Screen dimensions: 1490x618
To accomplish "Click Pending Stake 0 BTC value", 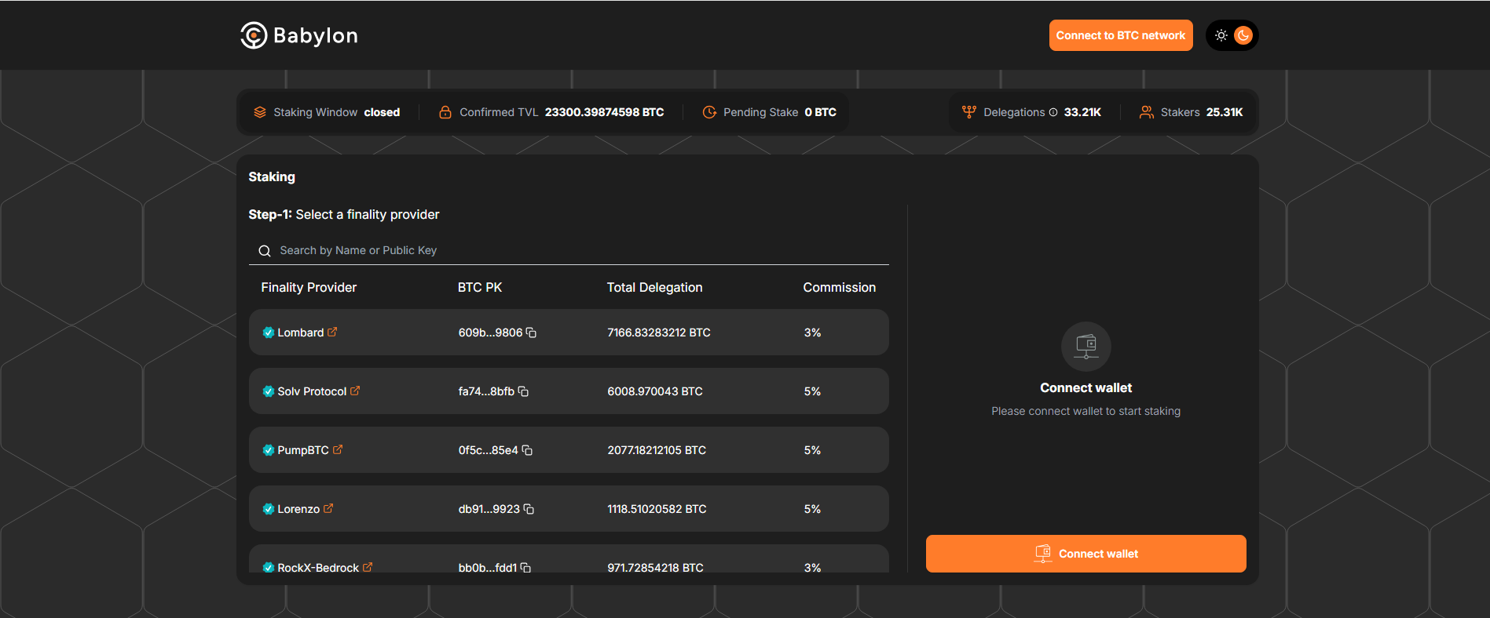I will point(821,112).
